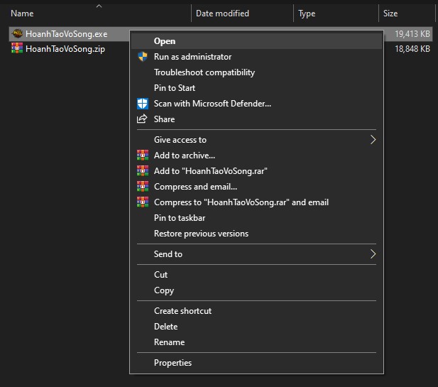Click the shield icon beside Run as administrator
This screenshot has width=438, height=387.
tap(142, 57)
